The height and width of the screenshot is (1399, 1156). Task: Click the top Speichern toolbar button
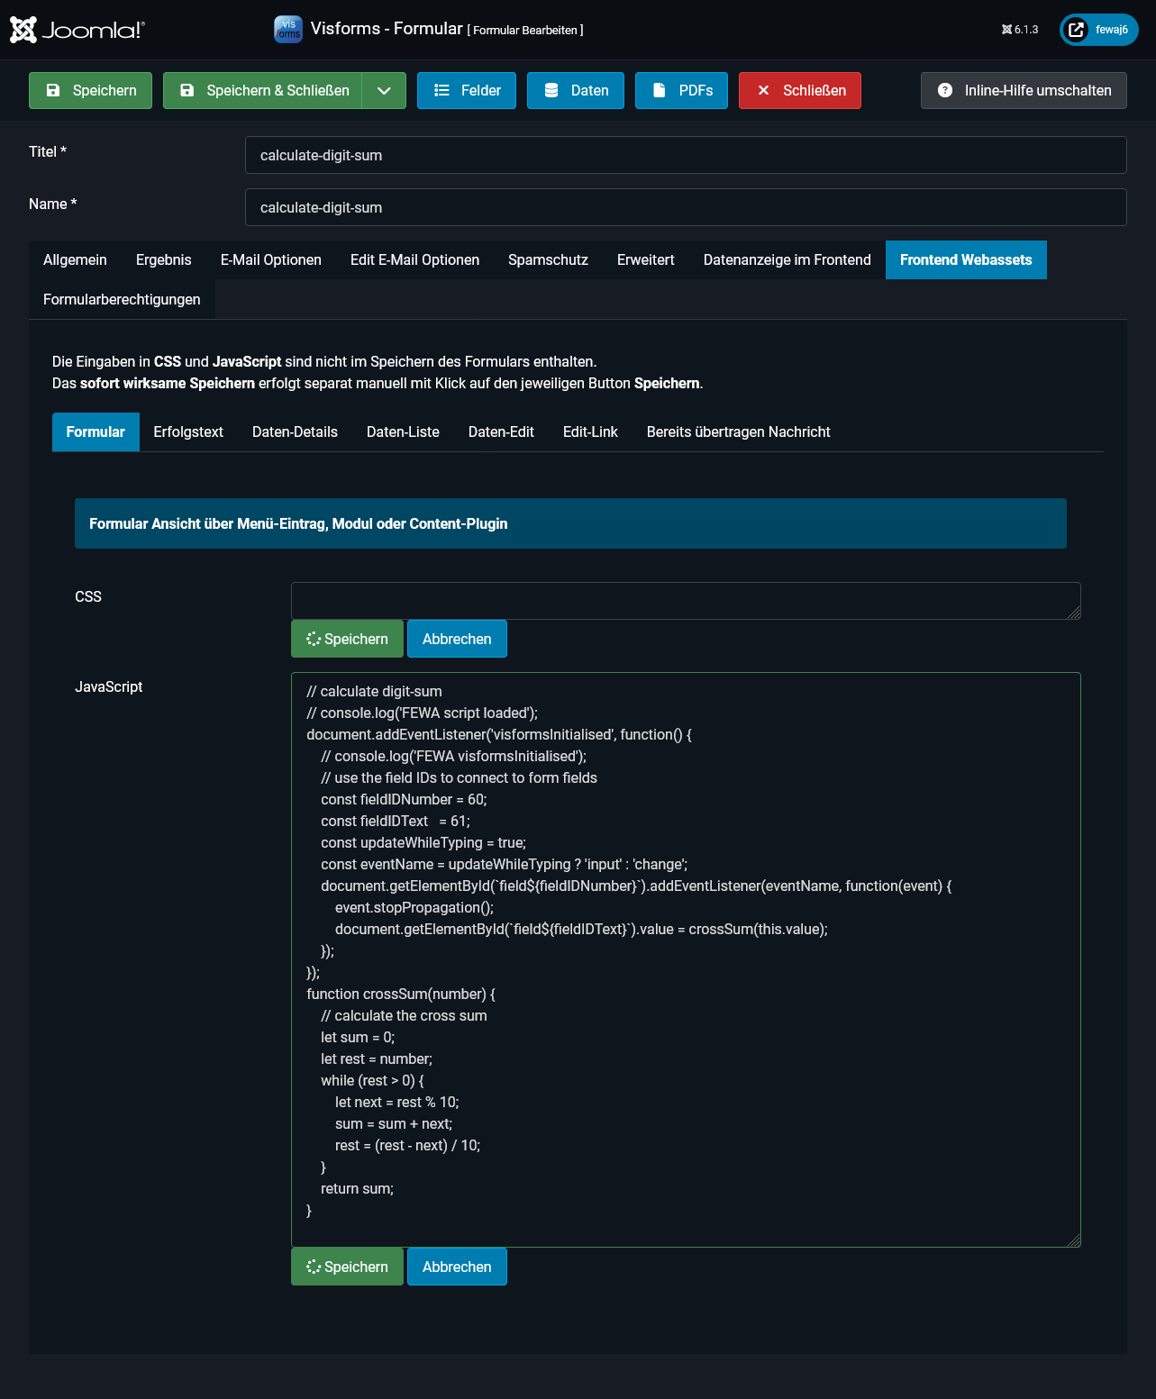tap(90, 90)
